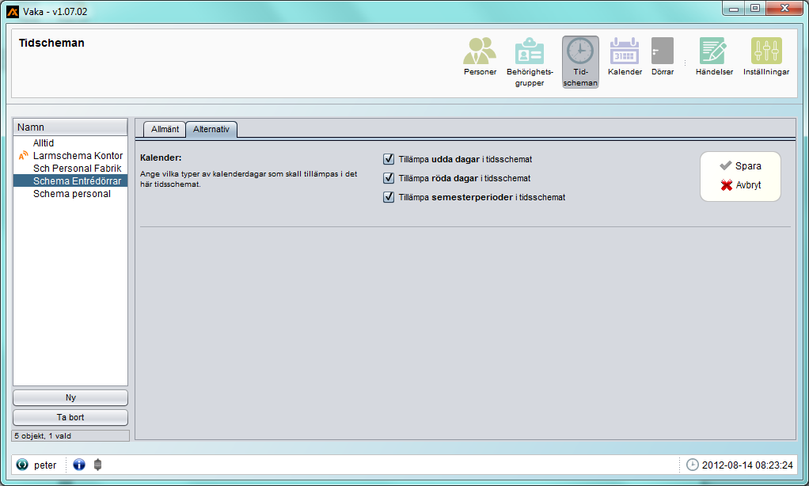Select Schema personal in the list
Screen dimensions: 809x486
point(70,194)
